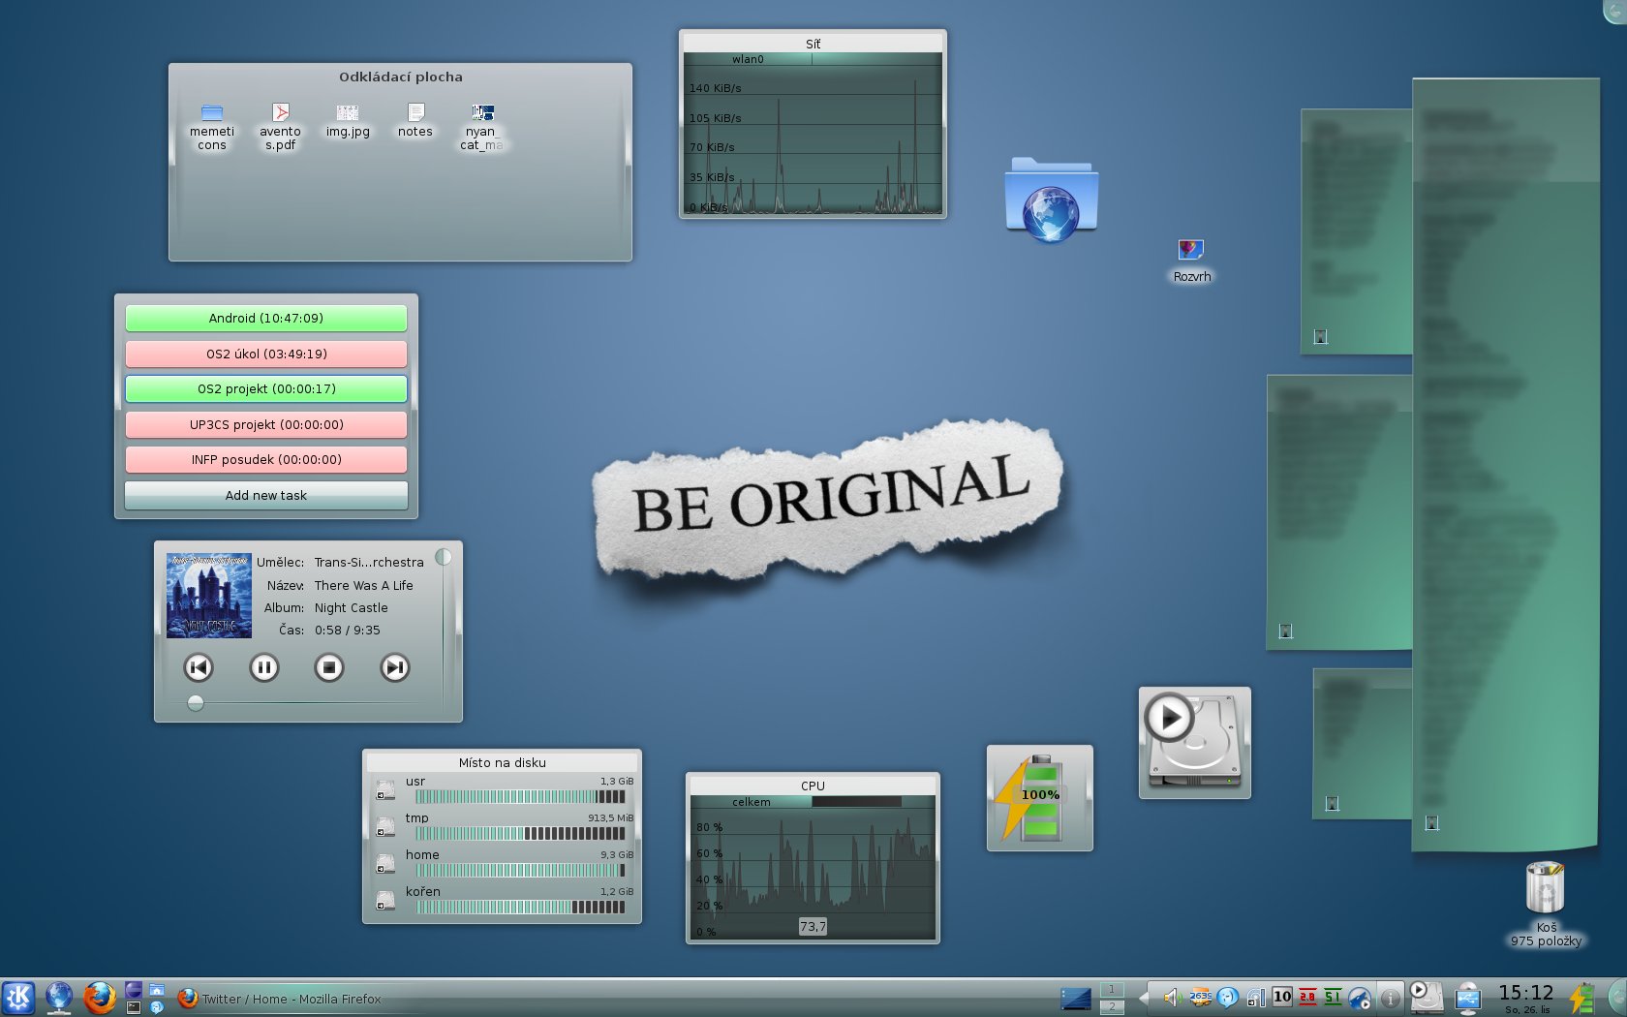Switch to Twitter Firefox taskbar entry
Viewport: 1627px width, 1017px height.
[281, 999]
